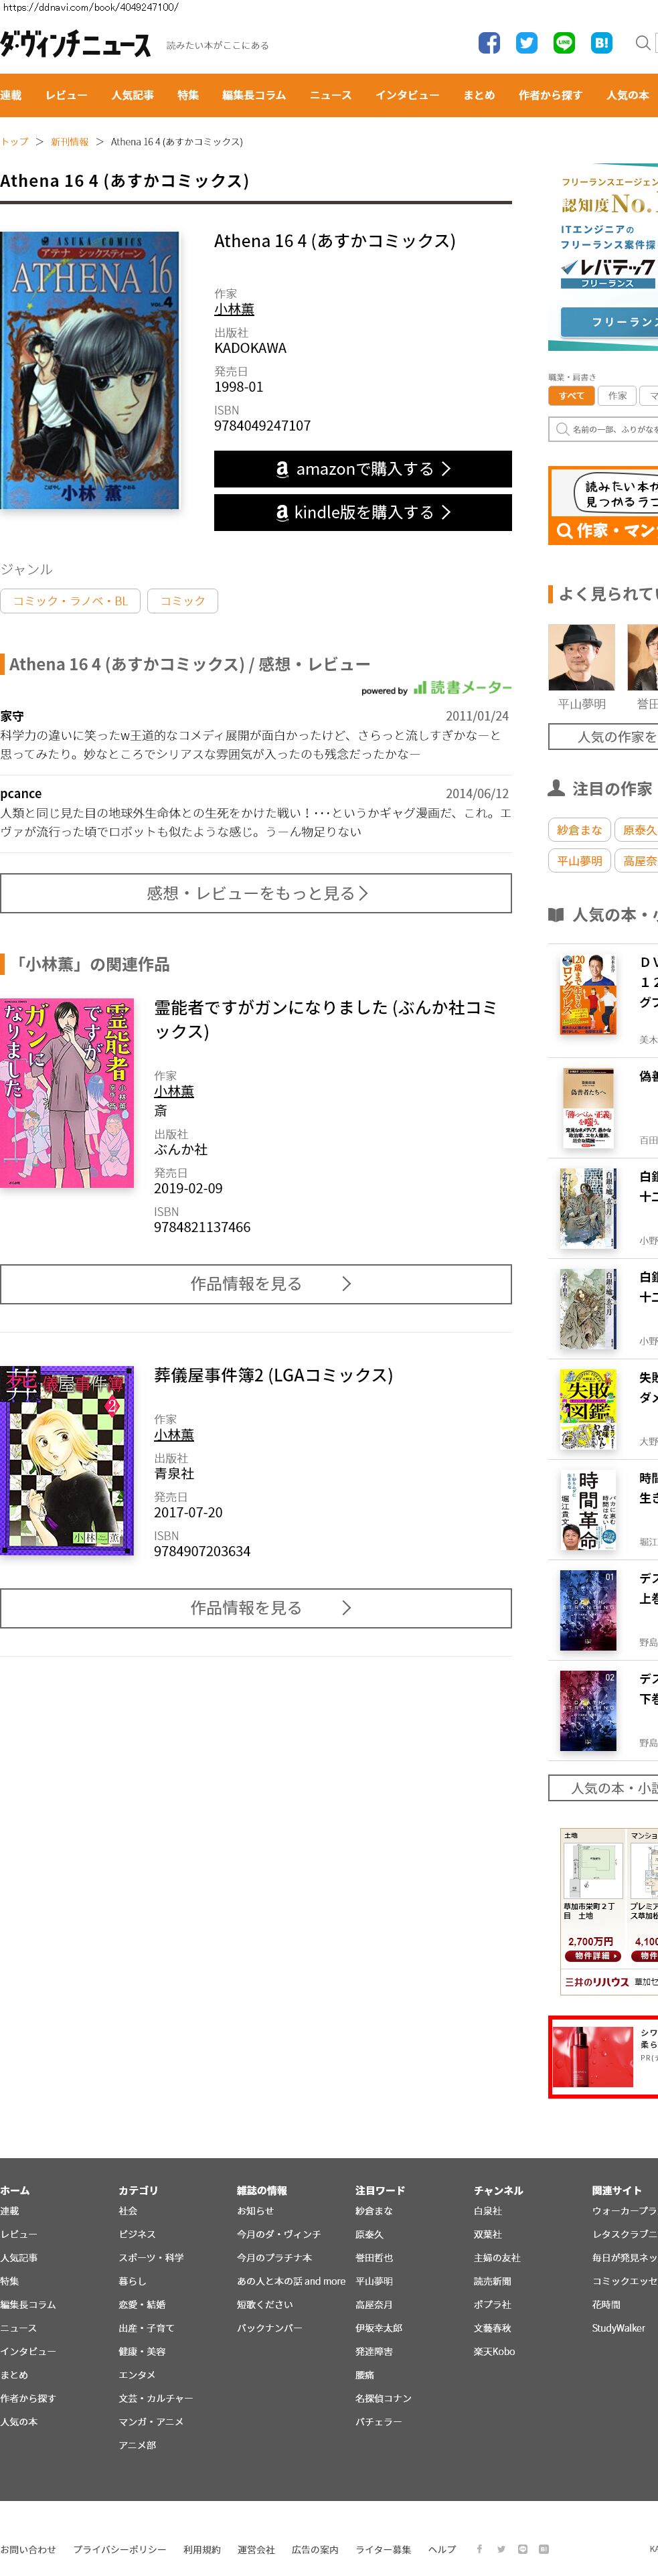Share the page on Facebook
This screenshot has height=2576, width=658.
pyautogui.click(x=489, y=43)
